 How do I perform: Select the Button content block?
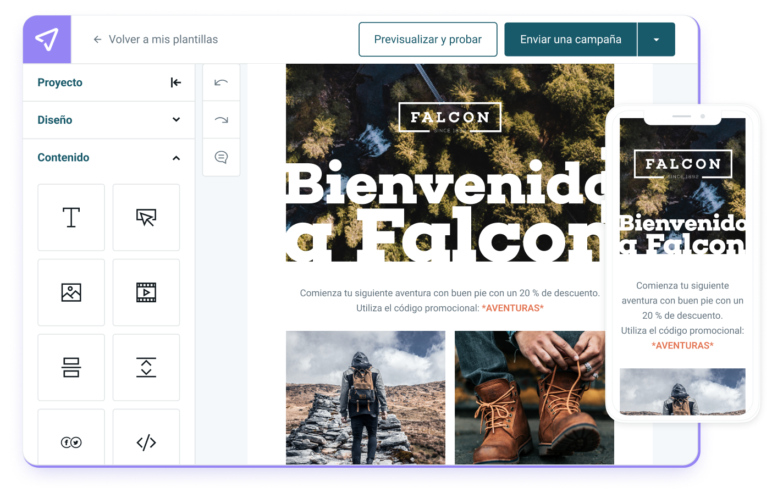[146, 218]
